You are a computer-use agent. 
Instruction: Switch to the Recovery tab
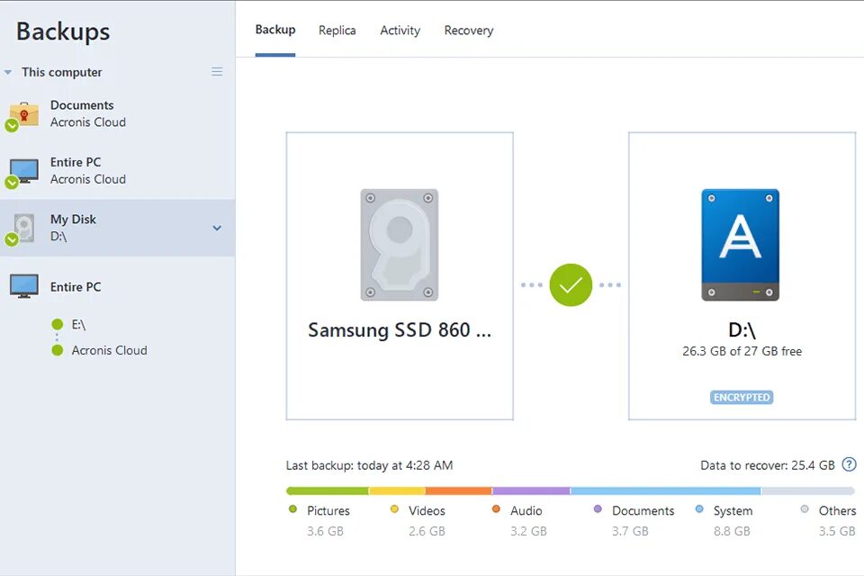pyautogui.click(x=468, y=30)
